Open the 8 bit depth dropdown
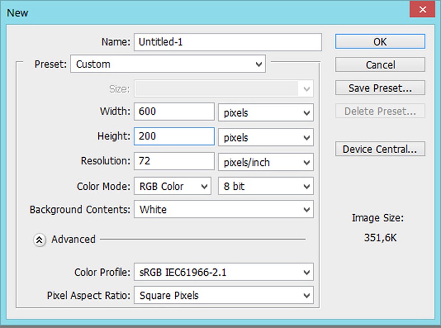This screenshot has height=328, width=441. coord(266,186)
